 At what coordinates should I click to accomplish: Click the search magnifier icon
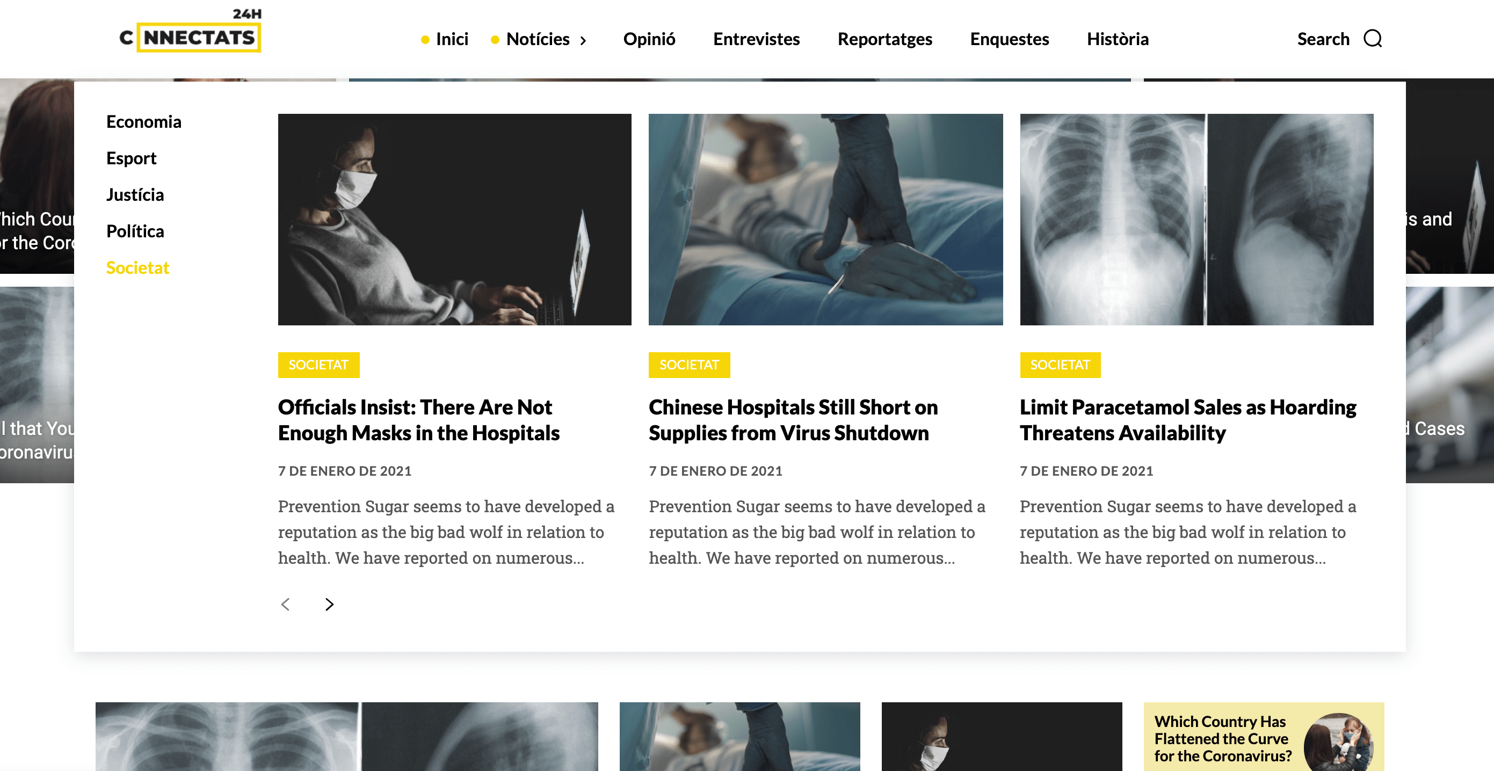[1372, 39]
